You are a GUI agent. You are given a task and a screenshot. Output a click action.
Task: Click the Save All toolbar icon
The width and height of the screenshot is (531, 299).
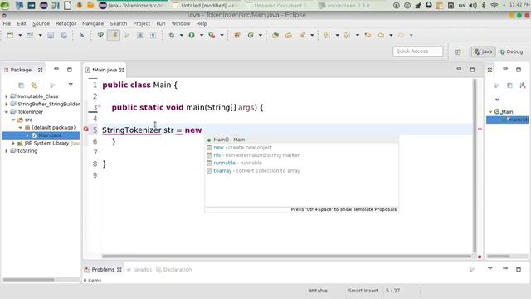[64, 35]
